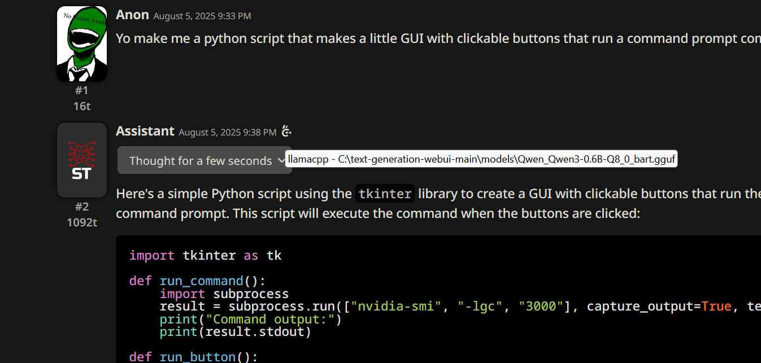761x363 pixels.
Task: Click message number '#2'
Action: pyautogui.click(x=82, y=207)
